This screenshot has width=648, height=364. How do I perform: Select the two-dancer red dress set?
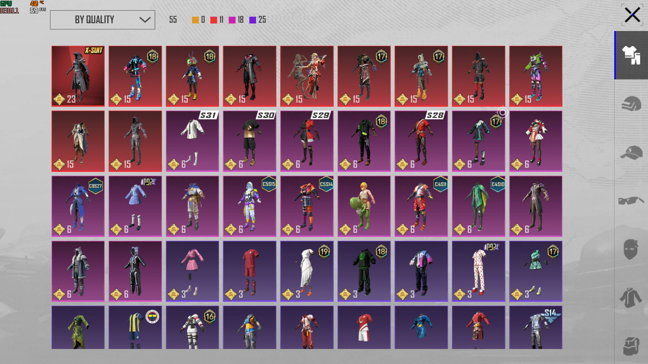[307, 76]
